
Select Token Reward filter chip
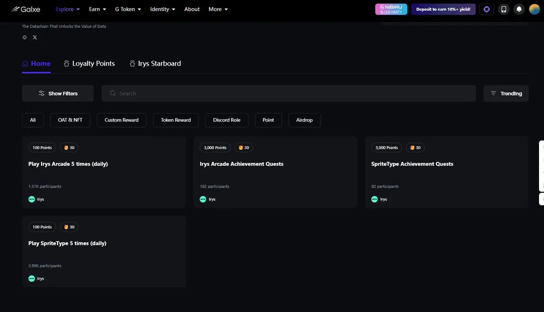coord(176,120)
